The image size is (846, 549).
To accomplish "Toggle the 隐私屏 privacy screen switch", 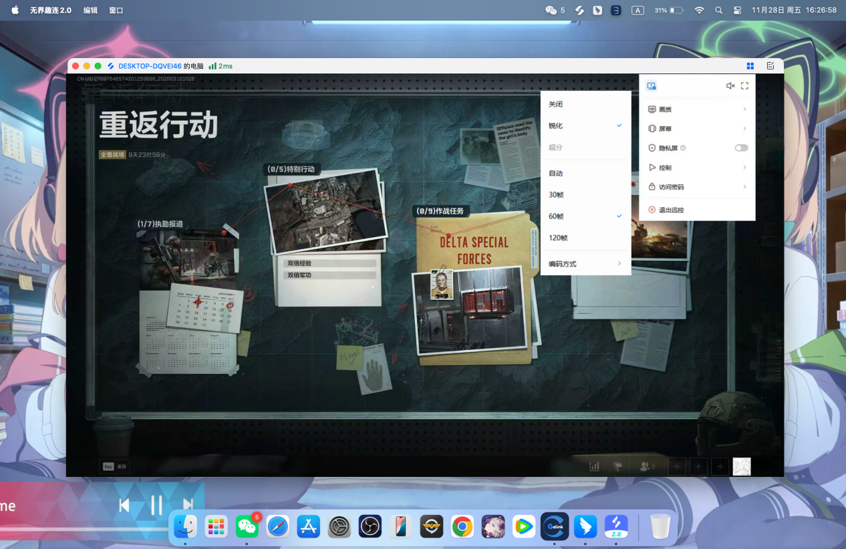I will point(741,148).
